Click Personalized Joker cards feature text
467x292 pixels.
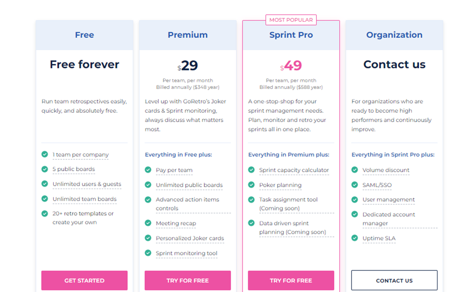tap(190, 238)
